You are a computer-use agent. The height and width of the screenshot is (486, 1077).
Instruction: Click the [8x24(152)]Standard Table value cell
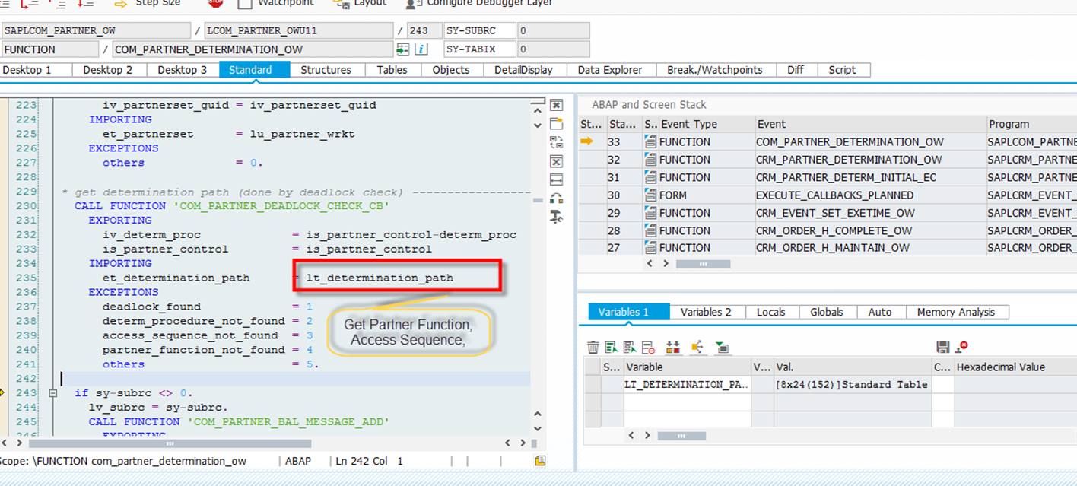(x=852, y=385)
